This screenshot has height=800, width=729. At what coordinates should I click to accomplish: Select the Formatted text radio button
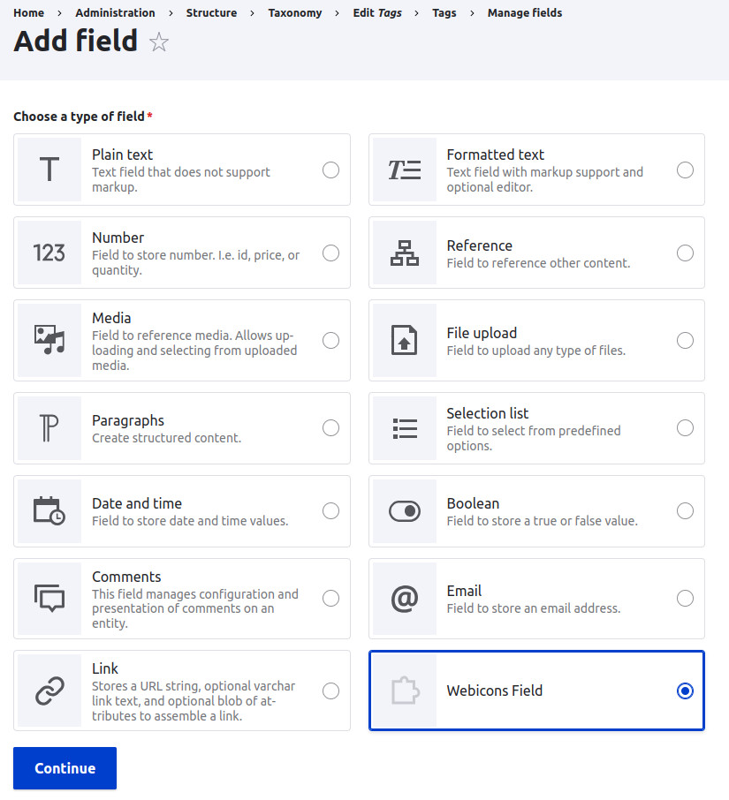pos(685,170)
